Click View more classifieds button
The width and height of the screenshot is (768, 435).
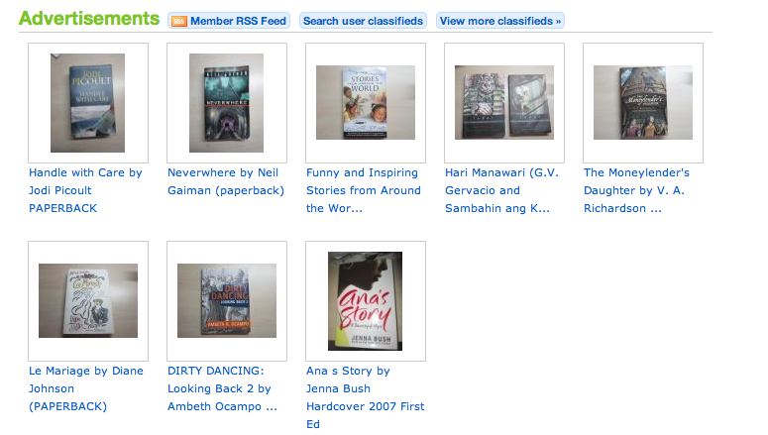click(500, 21)
